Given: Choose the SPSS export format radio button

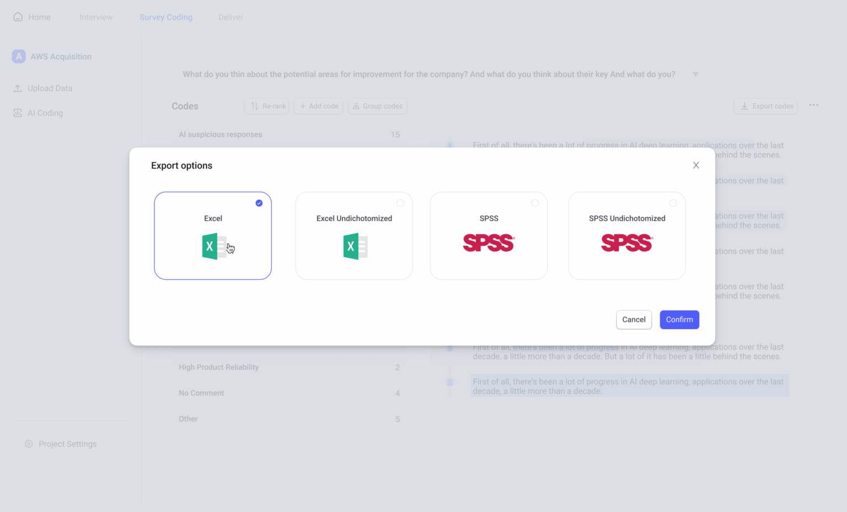Looking at the screenshot, I should point(535,203).
